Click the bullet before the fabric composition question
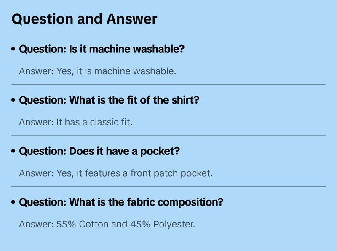This screenshot has width=337, height=251. (14, 202)
